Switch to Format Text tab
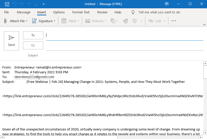The image size is (207, 139). click(x=81, y=12)
